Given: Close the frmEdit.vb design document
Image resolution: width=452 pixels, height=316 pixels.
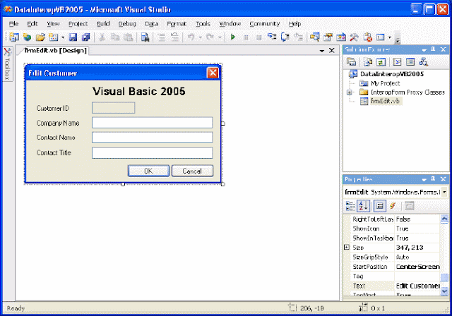Looking at the screenshot, I should 332,50.
